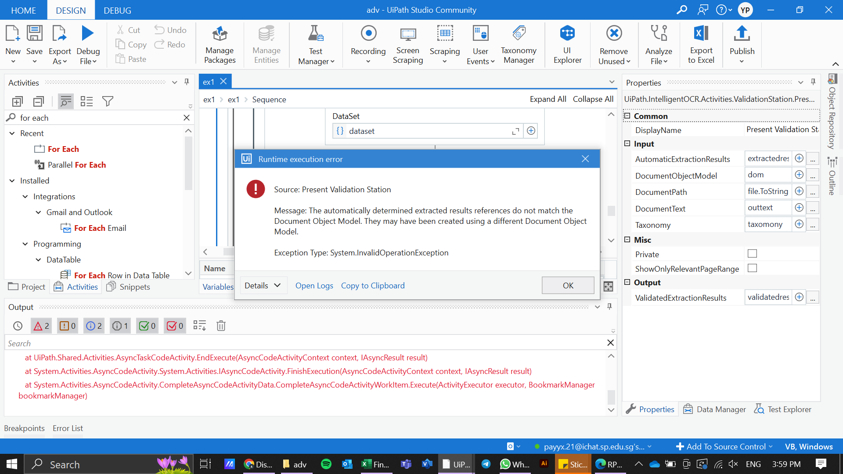Collapse the Output properties section
The image size is (843, 474).
coord(627,282)
